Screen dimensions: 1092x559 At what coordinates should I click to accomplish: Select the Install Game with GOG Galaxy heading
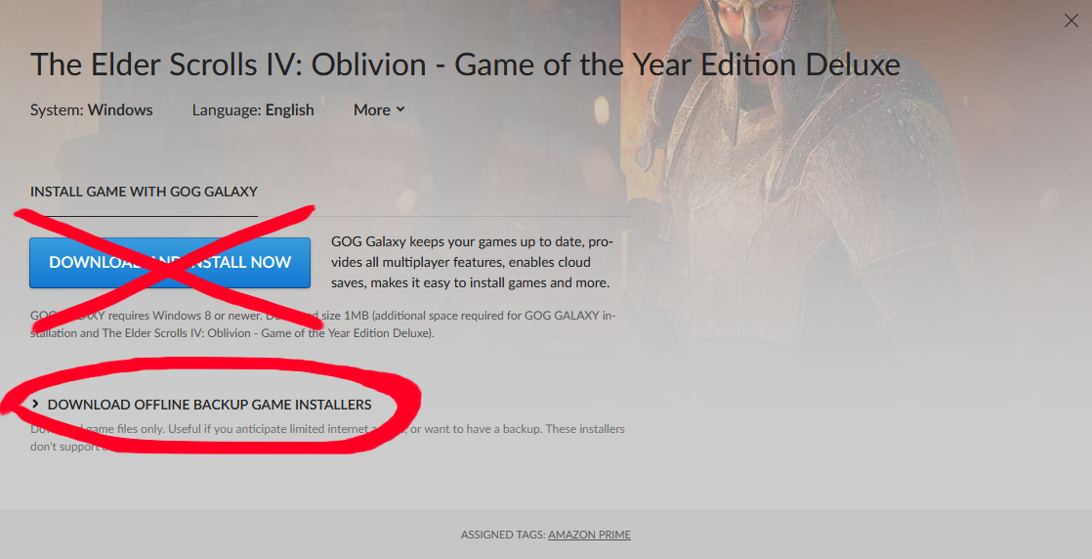tap(145, 191)
